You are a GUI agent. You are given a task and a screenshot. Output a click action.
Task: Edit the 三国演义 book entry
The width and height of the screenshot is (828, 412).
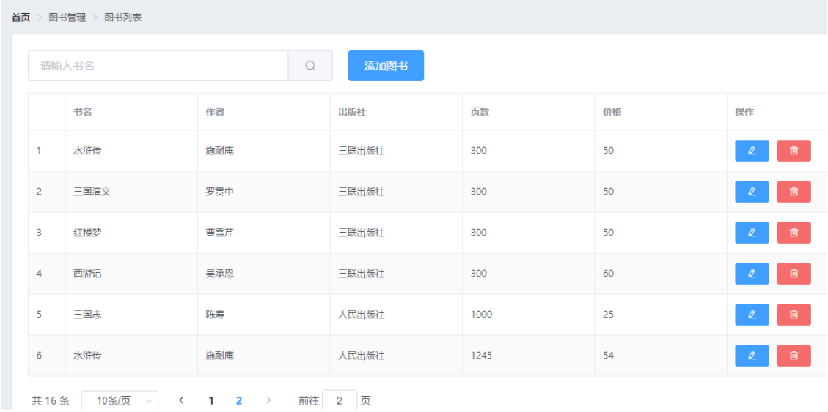click(752, 192)
